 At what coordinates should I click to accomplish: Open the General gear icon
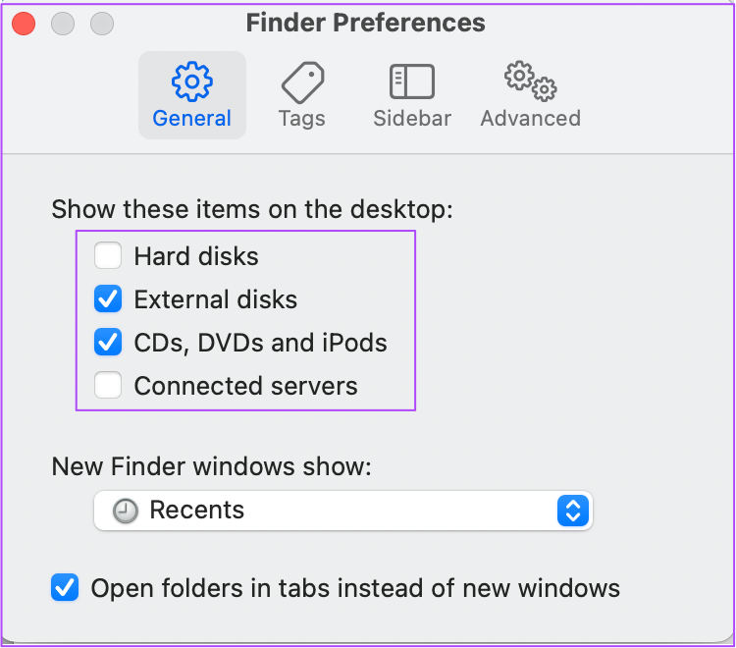(x=192, y=81)
